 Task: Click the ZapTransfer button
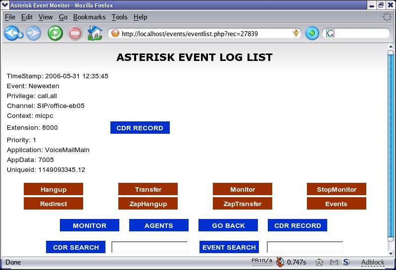point(243,204)
